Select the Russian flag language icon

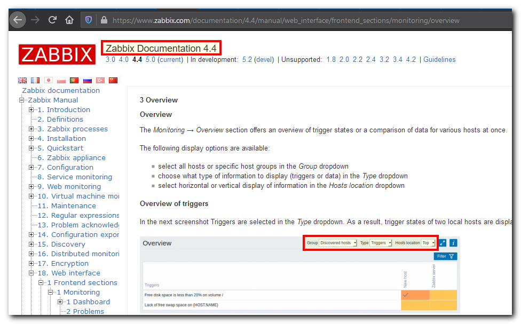87,80
